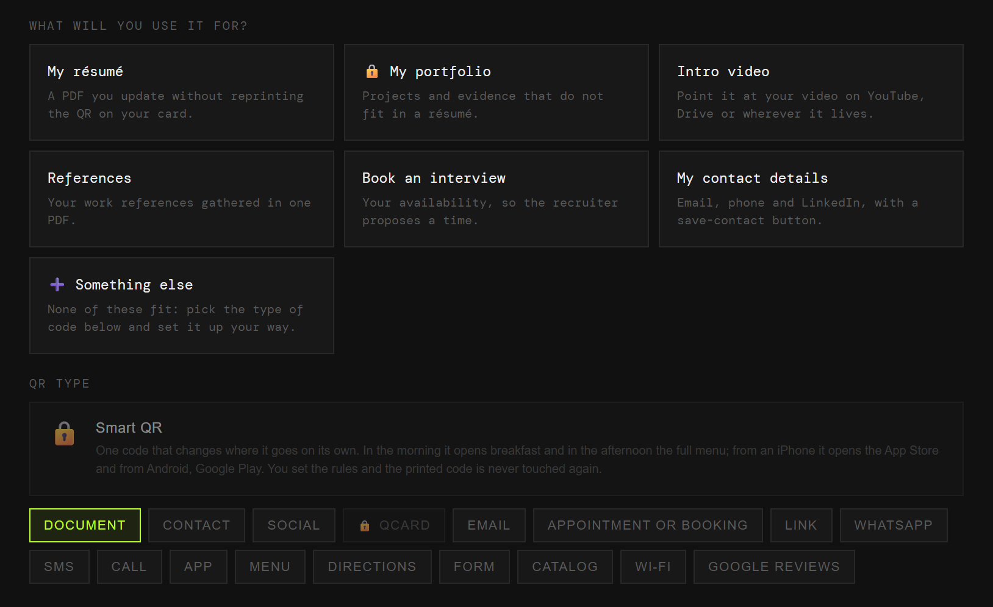Click the Smart QR padlock icon

(64, 433)
